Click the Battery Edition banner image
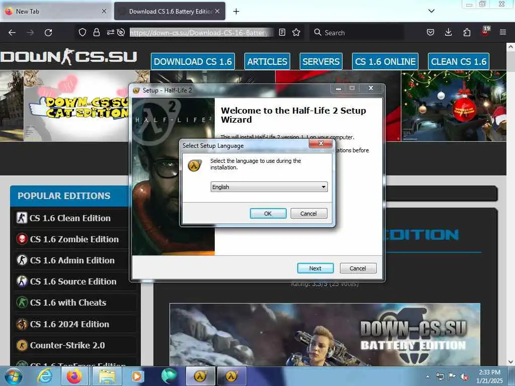The width and height of the screenshot is (515, 386). point(325,334)
